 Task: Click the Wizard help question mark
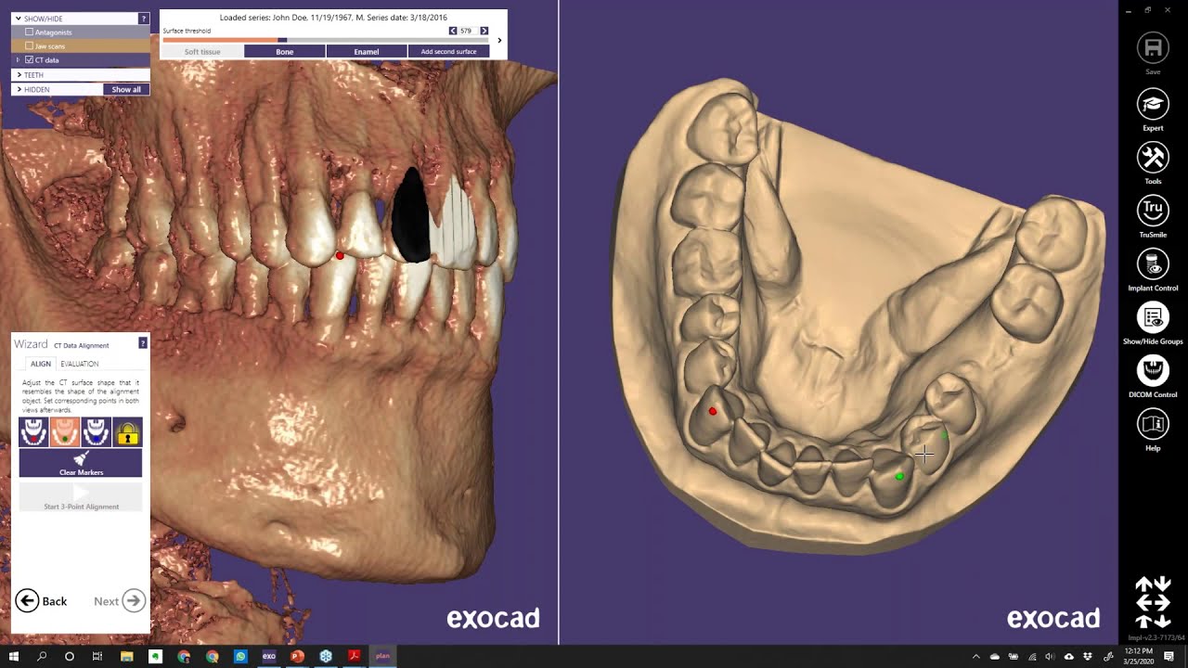(x=143, y=343)
